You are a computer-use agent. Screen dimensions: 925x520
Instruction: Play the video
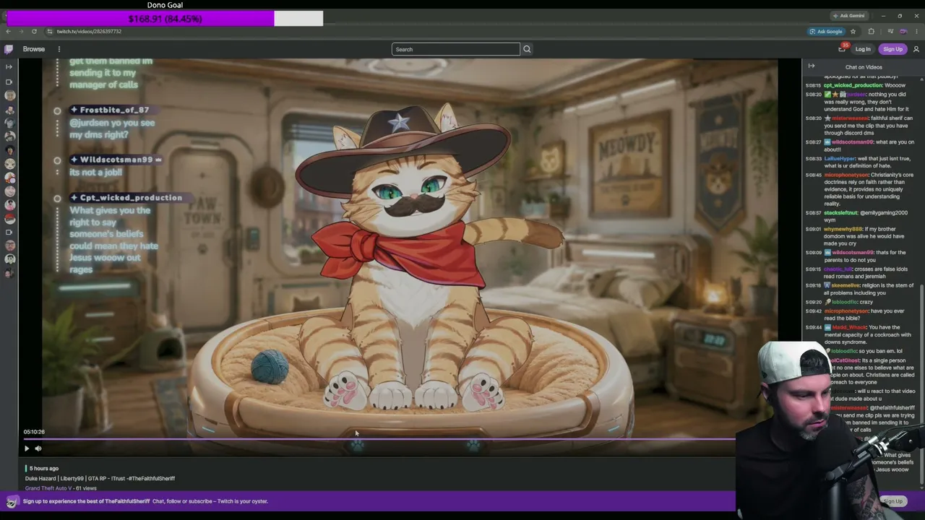27,448
